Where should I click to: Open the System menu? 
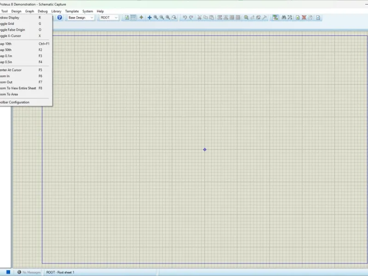click(x=87, y=11)
